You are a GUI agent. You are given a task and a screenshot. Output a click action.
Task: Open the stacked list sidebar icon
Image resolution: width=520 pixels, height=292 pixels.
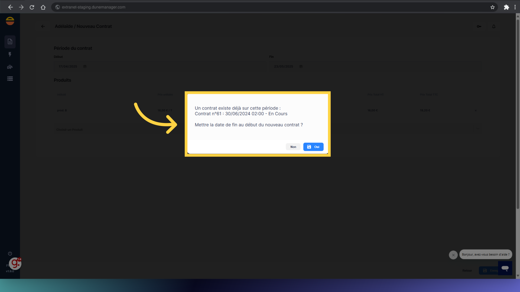pos(10,79)
